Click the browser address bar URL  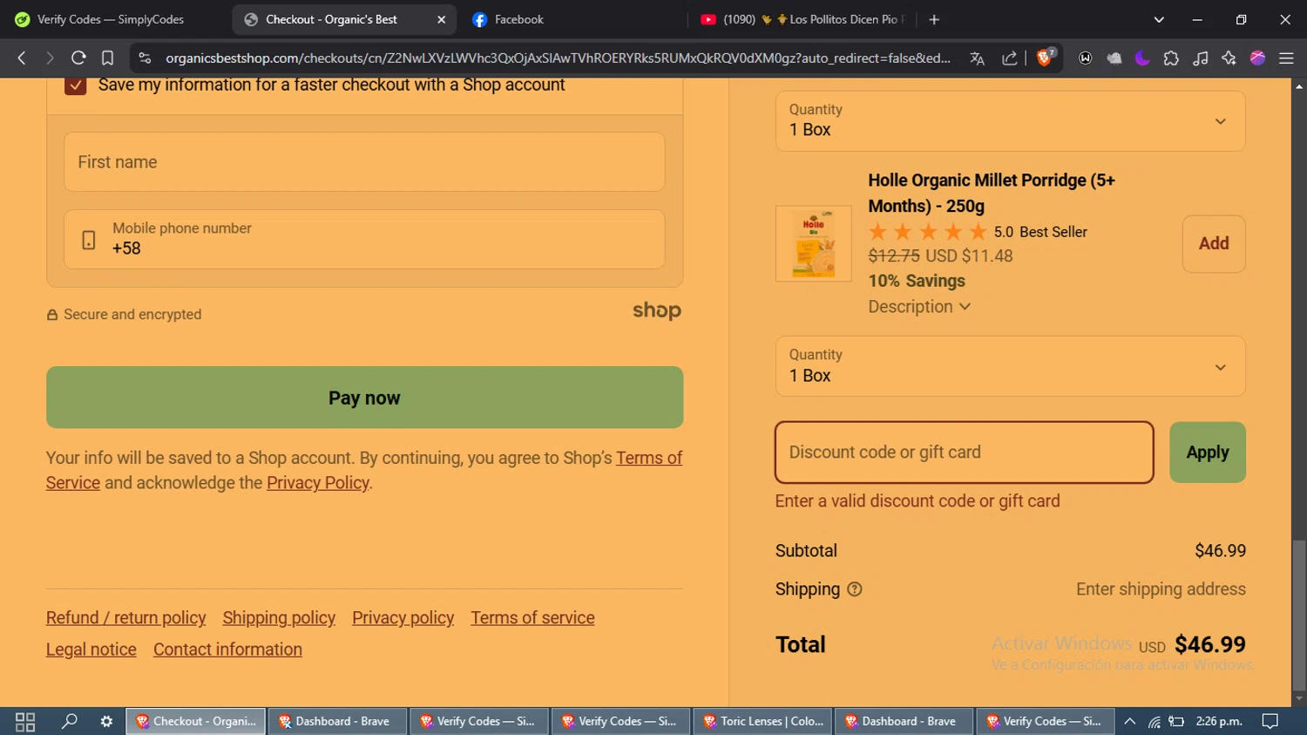558,58
